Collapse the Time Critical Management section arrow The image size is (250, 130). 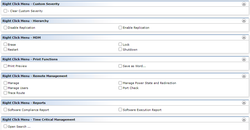click(x=244, y=120)
